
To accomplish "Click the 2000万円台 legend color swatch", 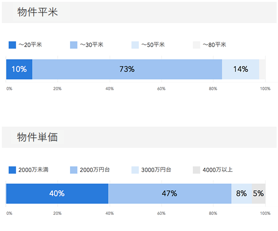I will click(x=74, y=170).
